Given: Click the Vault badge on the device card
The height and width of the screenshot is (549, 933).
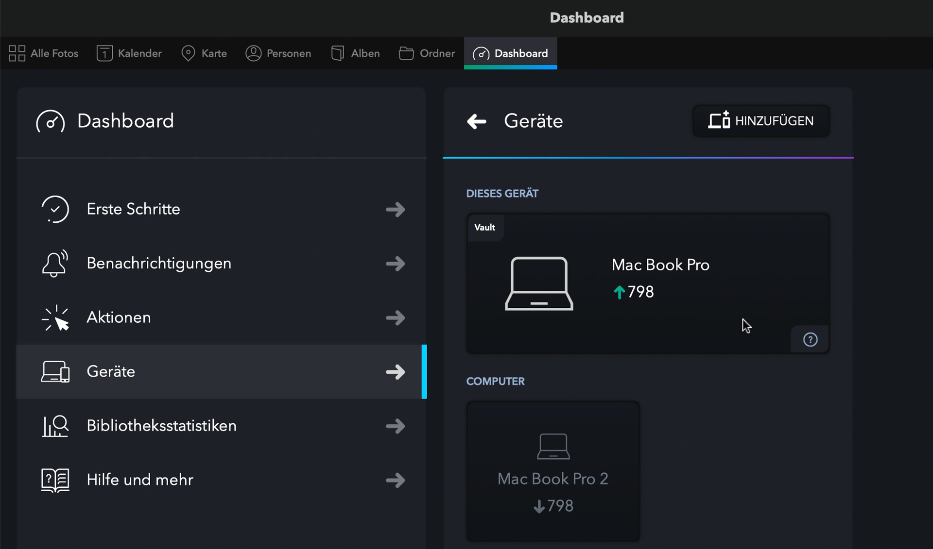Looking at the screenshot, I should click(484, 227).
